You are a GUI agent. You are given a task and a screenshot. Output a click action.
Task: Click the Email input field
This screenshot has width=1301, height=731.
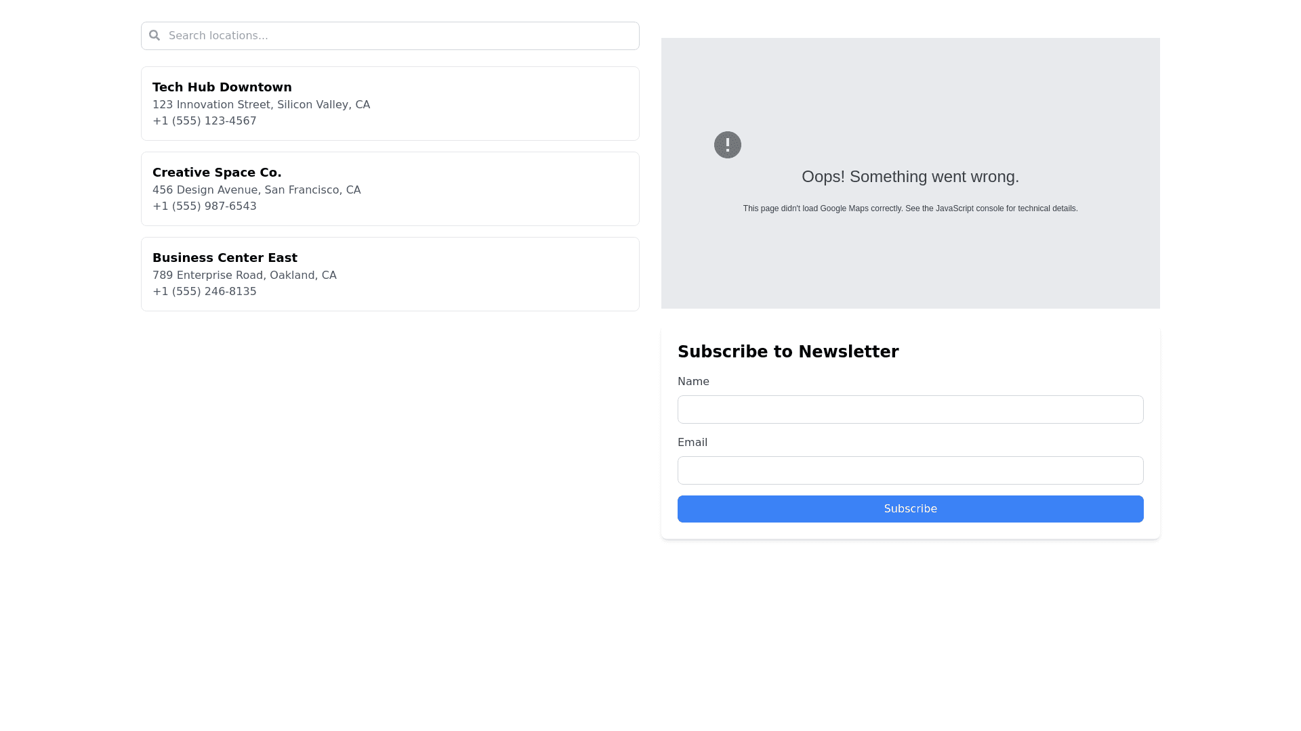[x=910, y=470]
